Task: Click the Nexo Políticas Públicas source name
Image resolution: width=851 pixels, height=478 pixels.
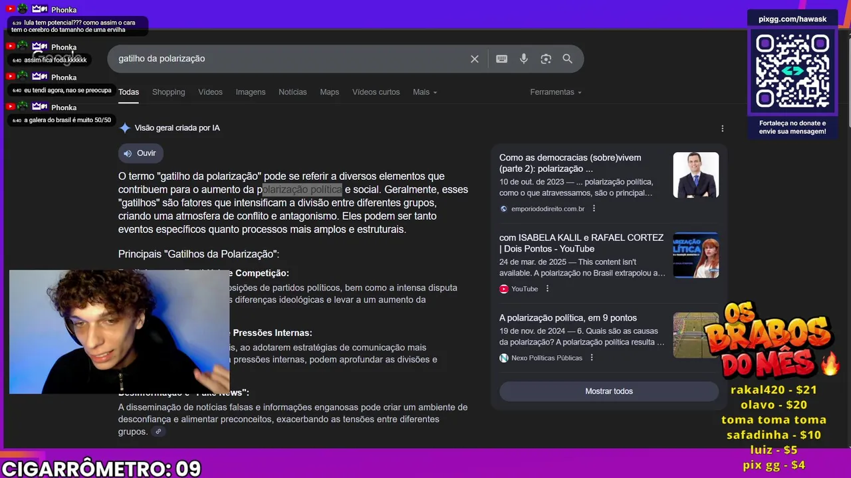Action: coord(547,358)
